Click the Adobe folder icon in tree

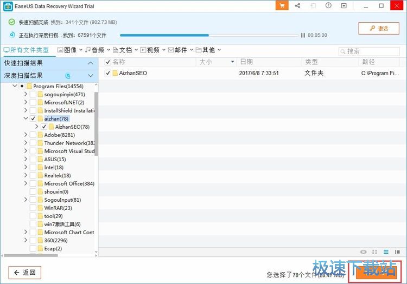40,135
